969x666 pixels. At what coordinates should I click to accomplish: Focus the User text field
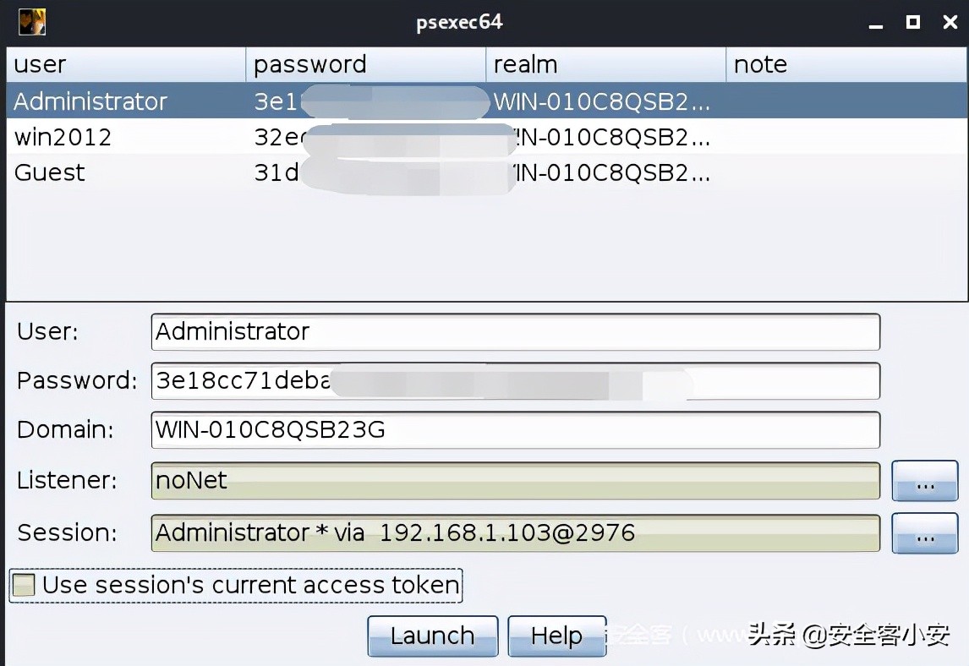tap(515, 331)
